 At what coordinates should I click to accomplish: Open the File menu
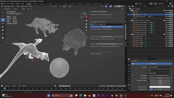pos(4,4)
